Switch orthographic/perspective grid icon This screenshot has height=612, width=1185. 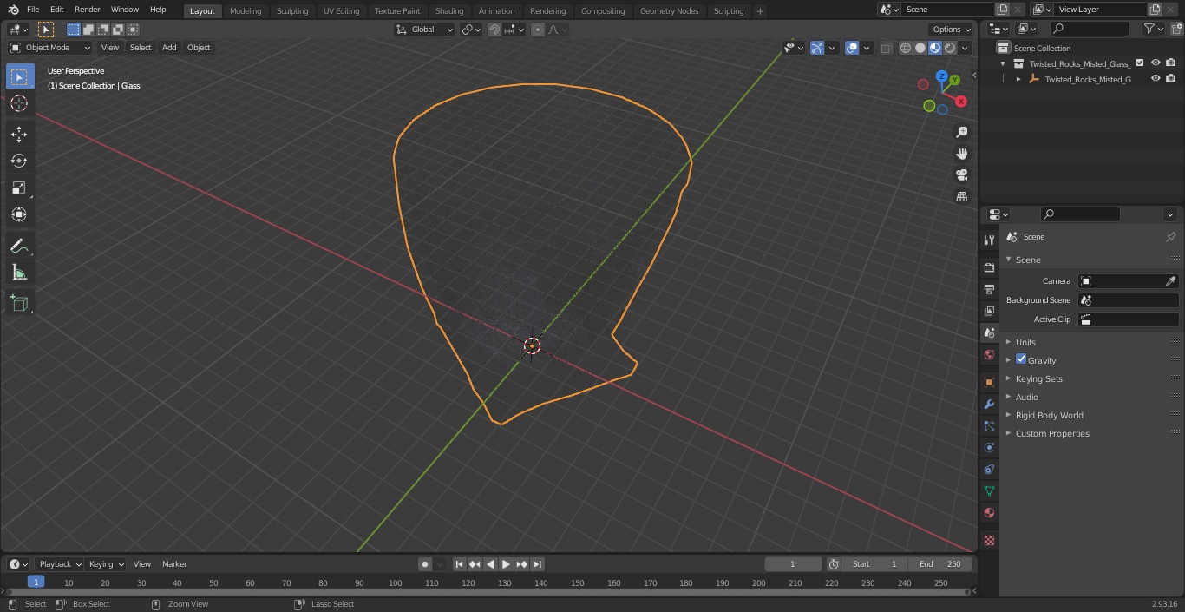(x=961, y=196)
